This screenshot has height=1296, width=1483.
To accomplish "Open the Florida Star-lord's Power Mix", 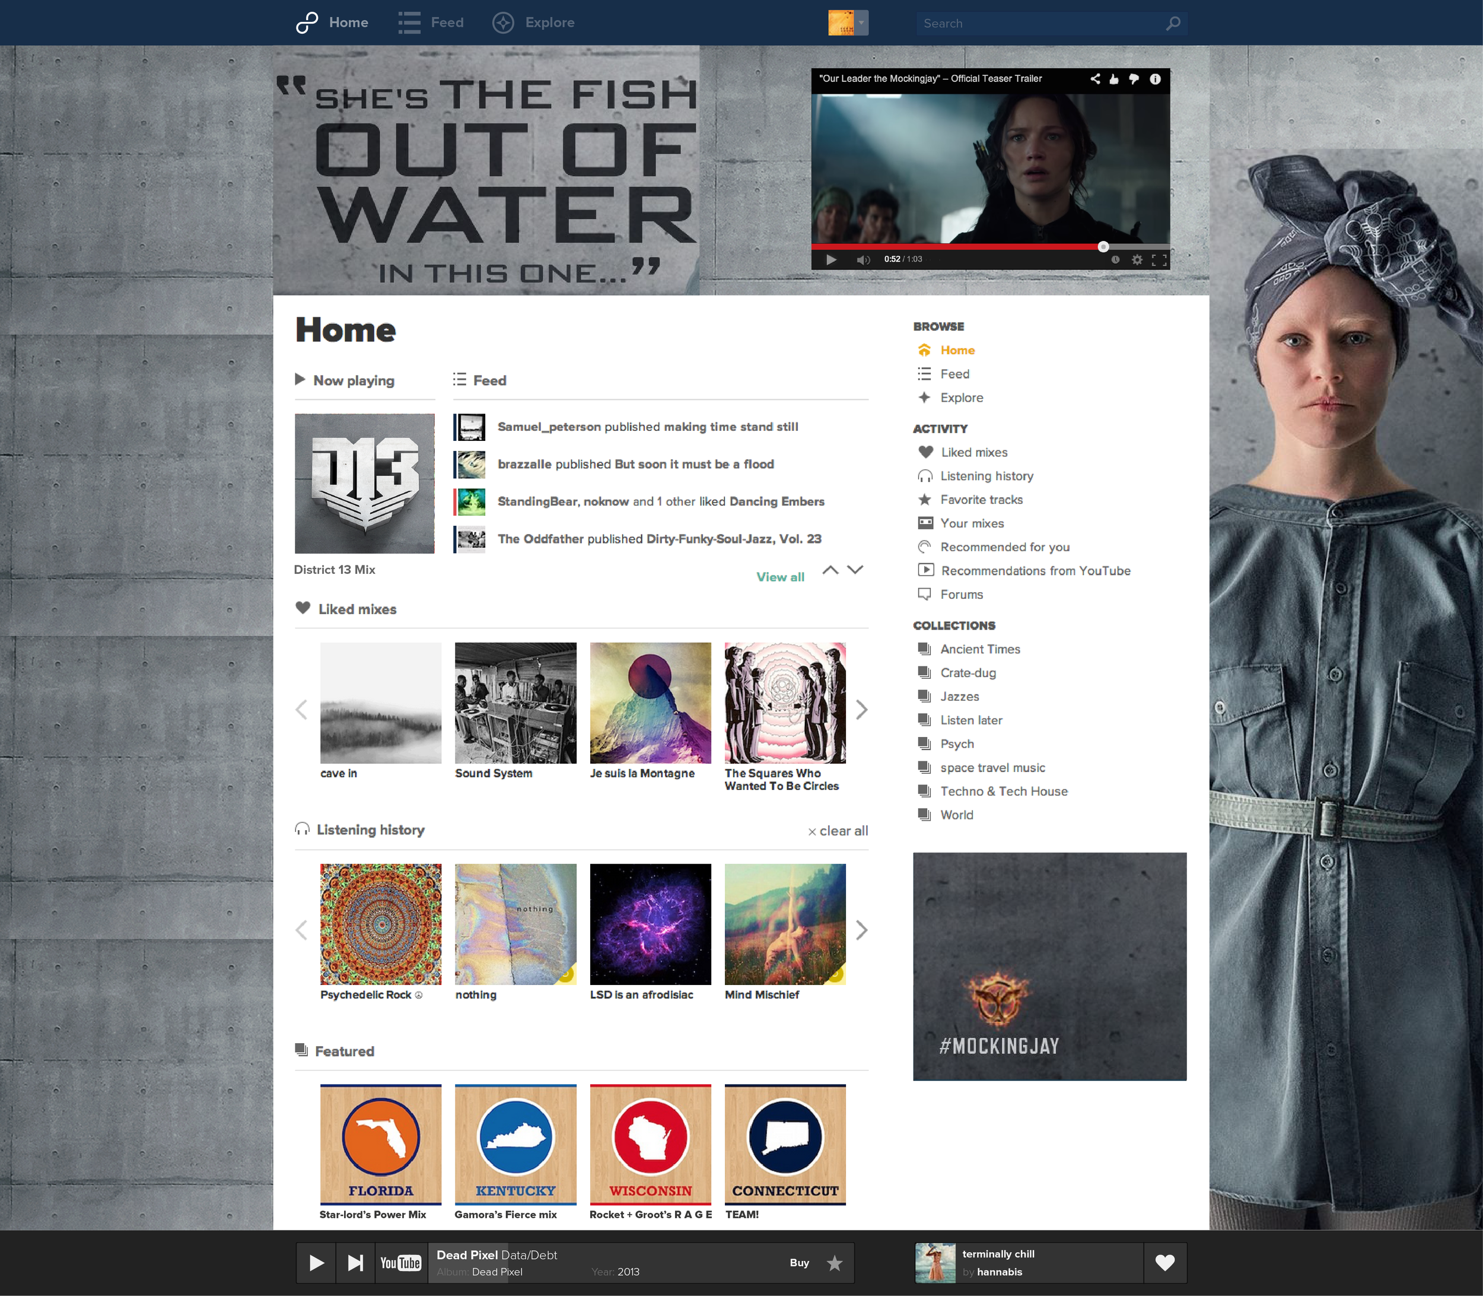I will [x=381, y=1145].
